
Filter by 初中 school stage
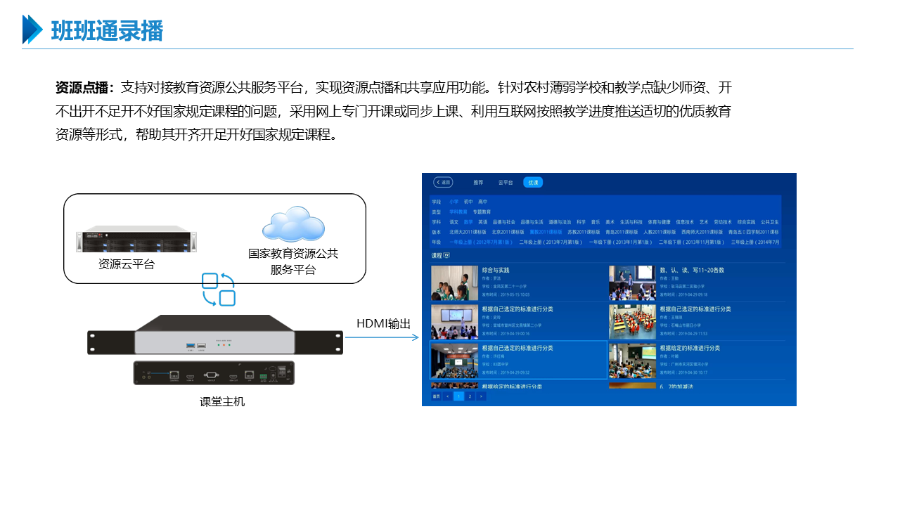[468, 202]
